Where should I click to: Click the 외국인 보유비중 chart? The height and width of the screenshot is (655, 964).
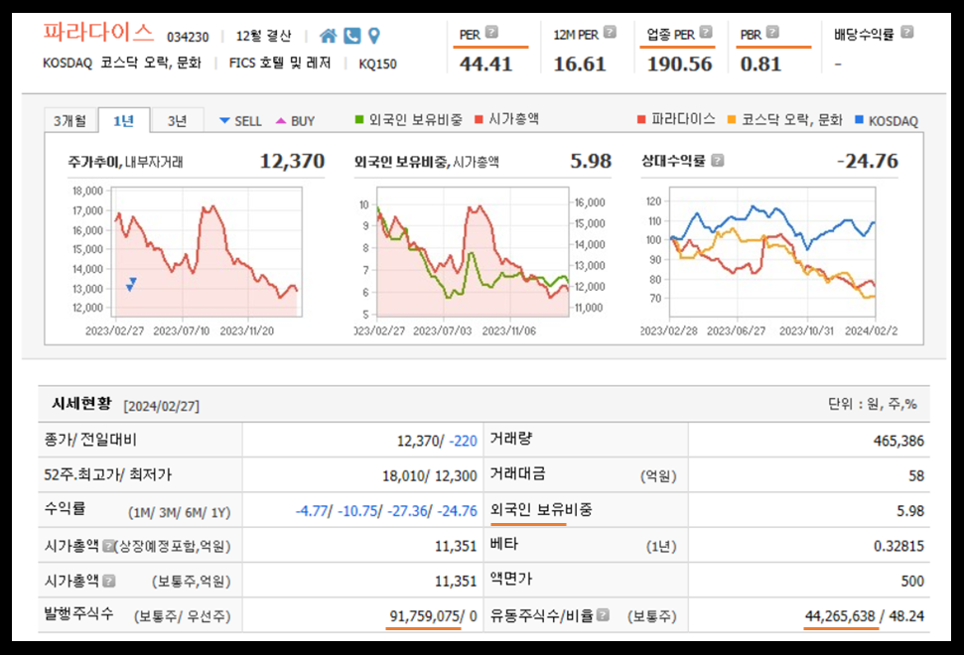point(473,252)
